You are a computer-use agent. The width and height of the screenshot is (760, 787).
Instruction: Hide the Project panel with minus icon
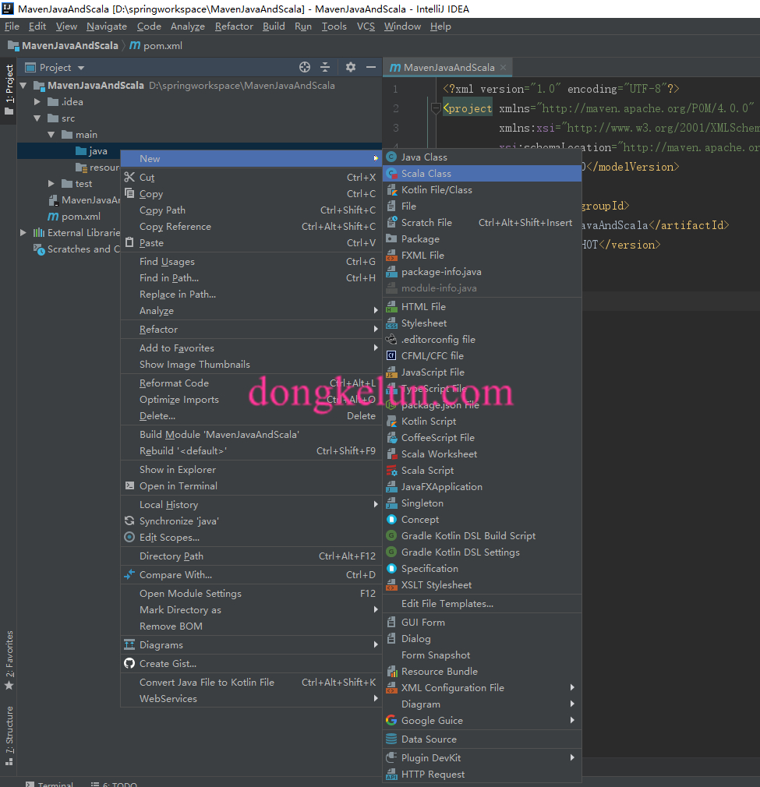[x=371, y=67]
